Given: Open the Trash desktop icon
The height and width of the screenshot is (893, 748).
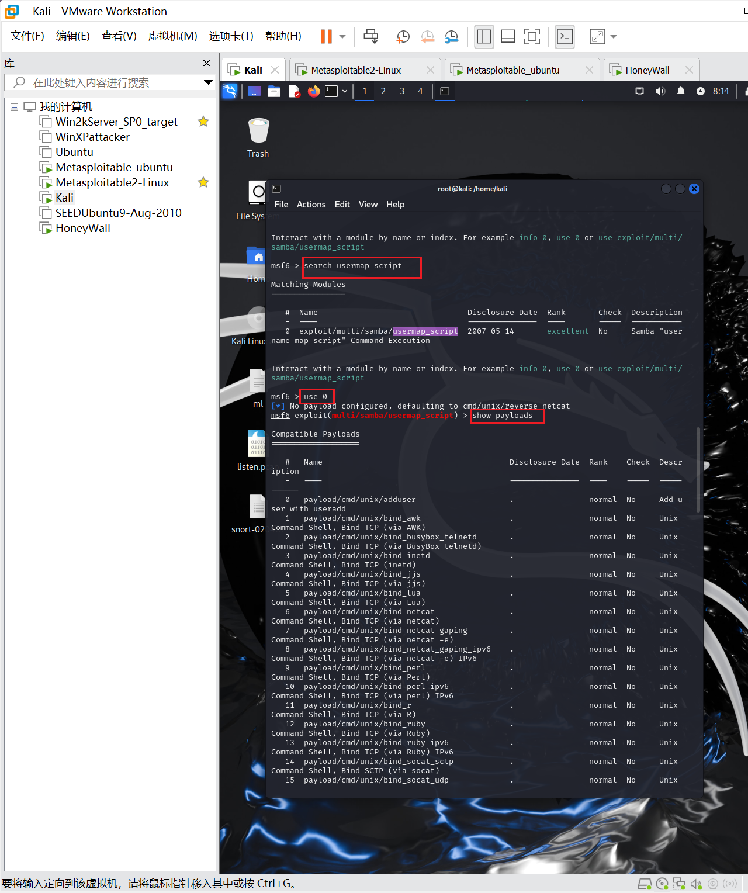Looking at the screenshot, I should pos(258,138).
